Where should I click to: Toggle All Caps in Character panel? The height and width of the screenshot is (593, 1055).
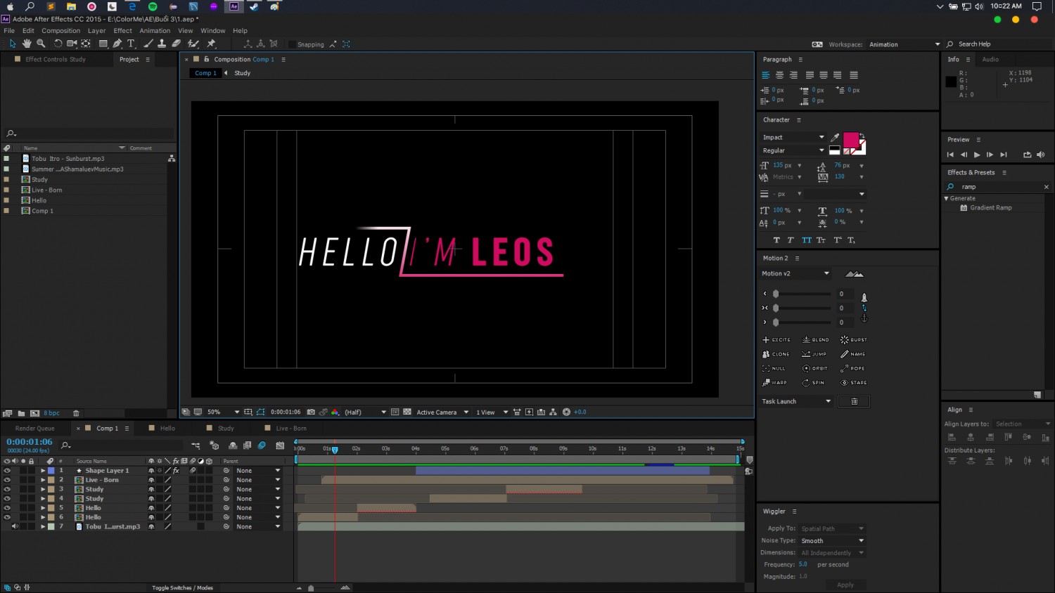point(807,240)
